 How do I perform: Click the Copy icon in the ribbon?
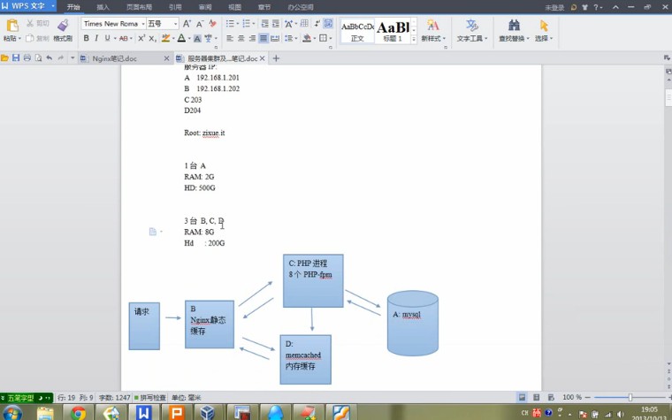(x=29, y=38)
